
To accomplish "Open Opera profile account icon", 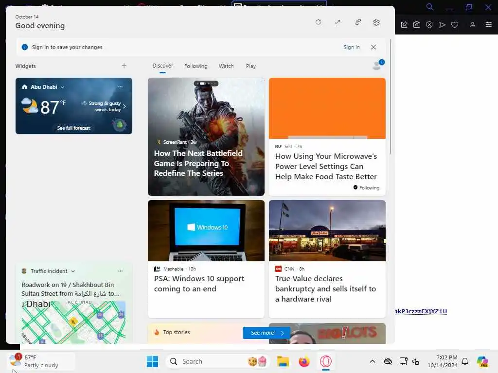I will (473, 24).
